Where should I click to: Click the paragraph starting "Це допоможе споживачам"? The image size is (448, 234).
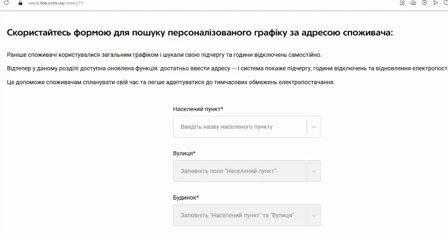pos(171,83)
